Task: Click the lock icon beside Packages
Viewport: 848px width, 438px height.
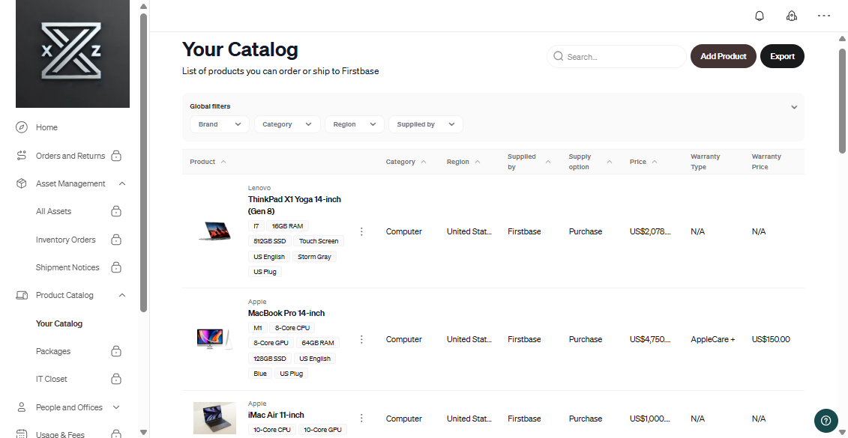Action: tap(115, 351)
